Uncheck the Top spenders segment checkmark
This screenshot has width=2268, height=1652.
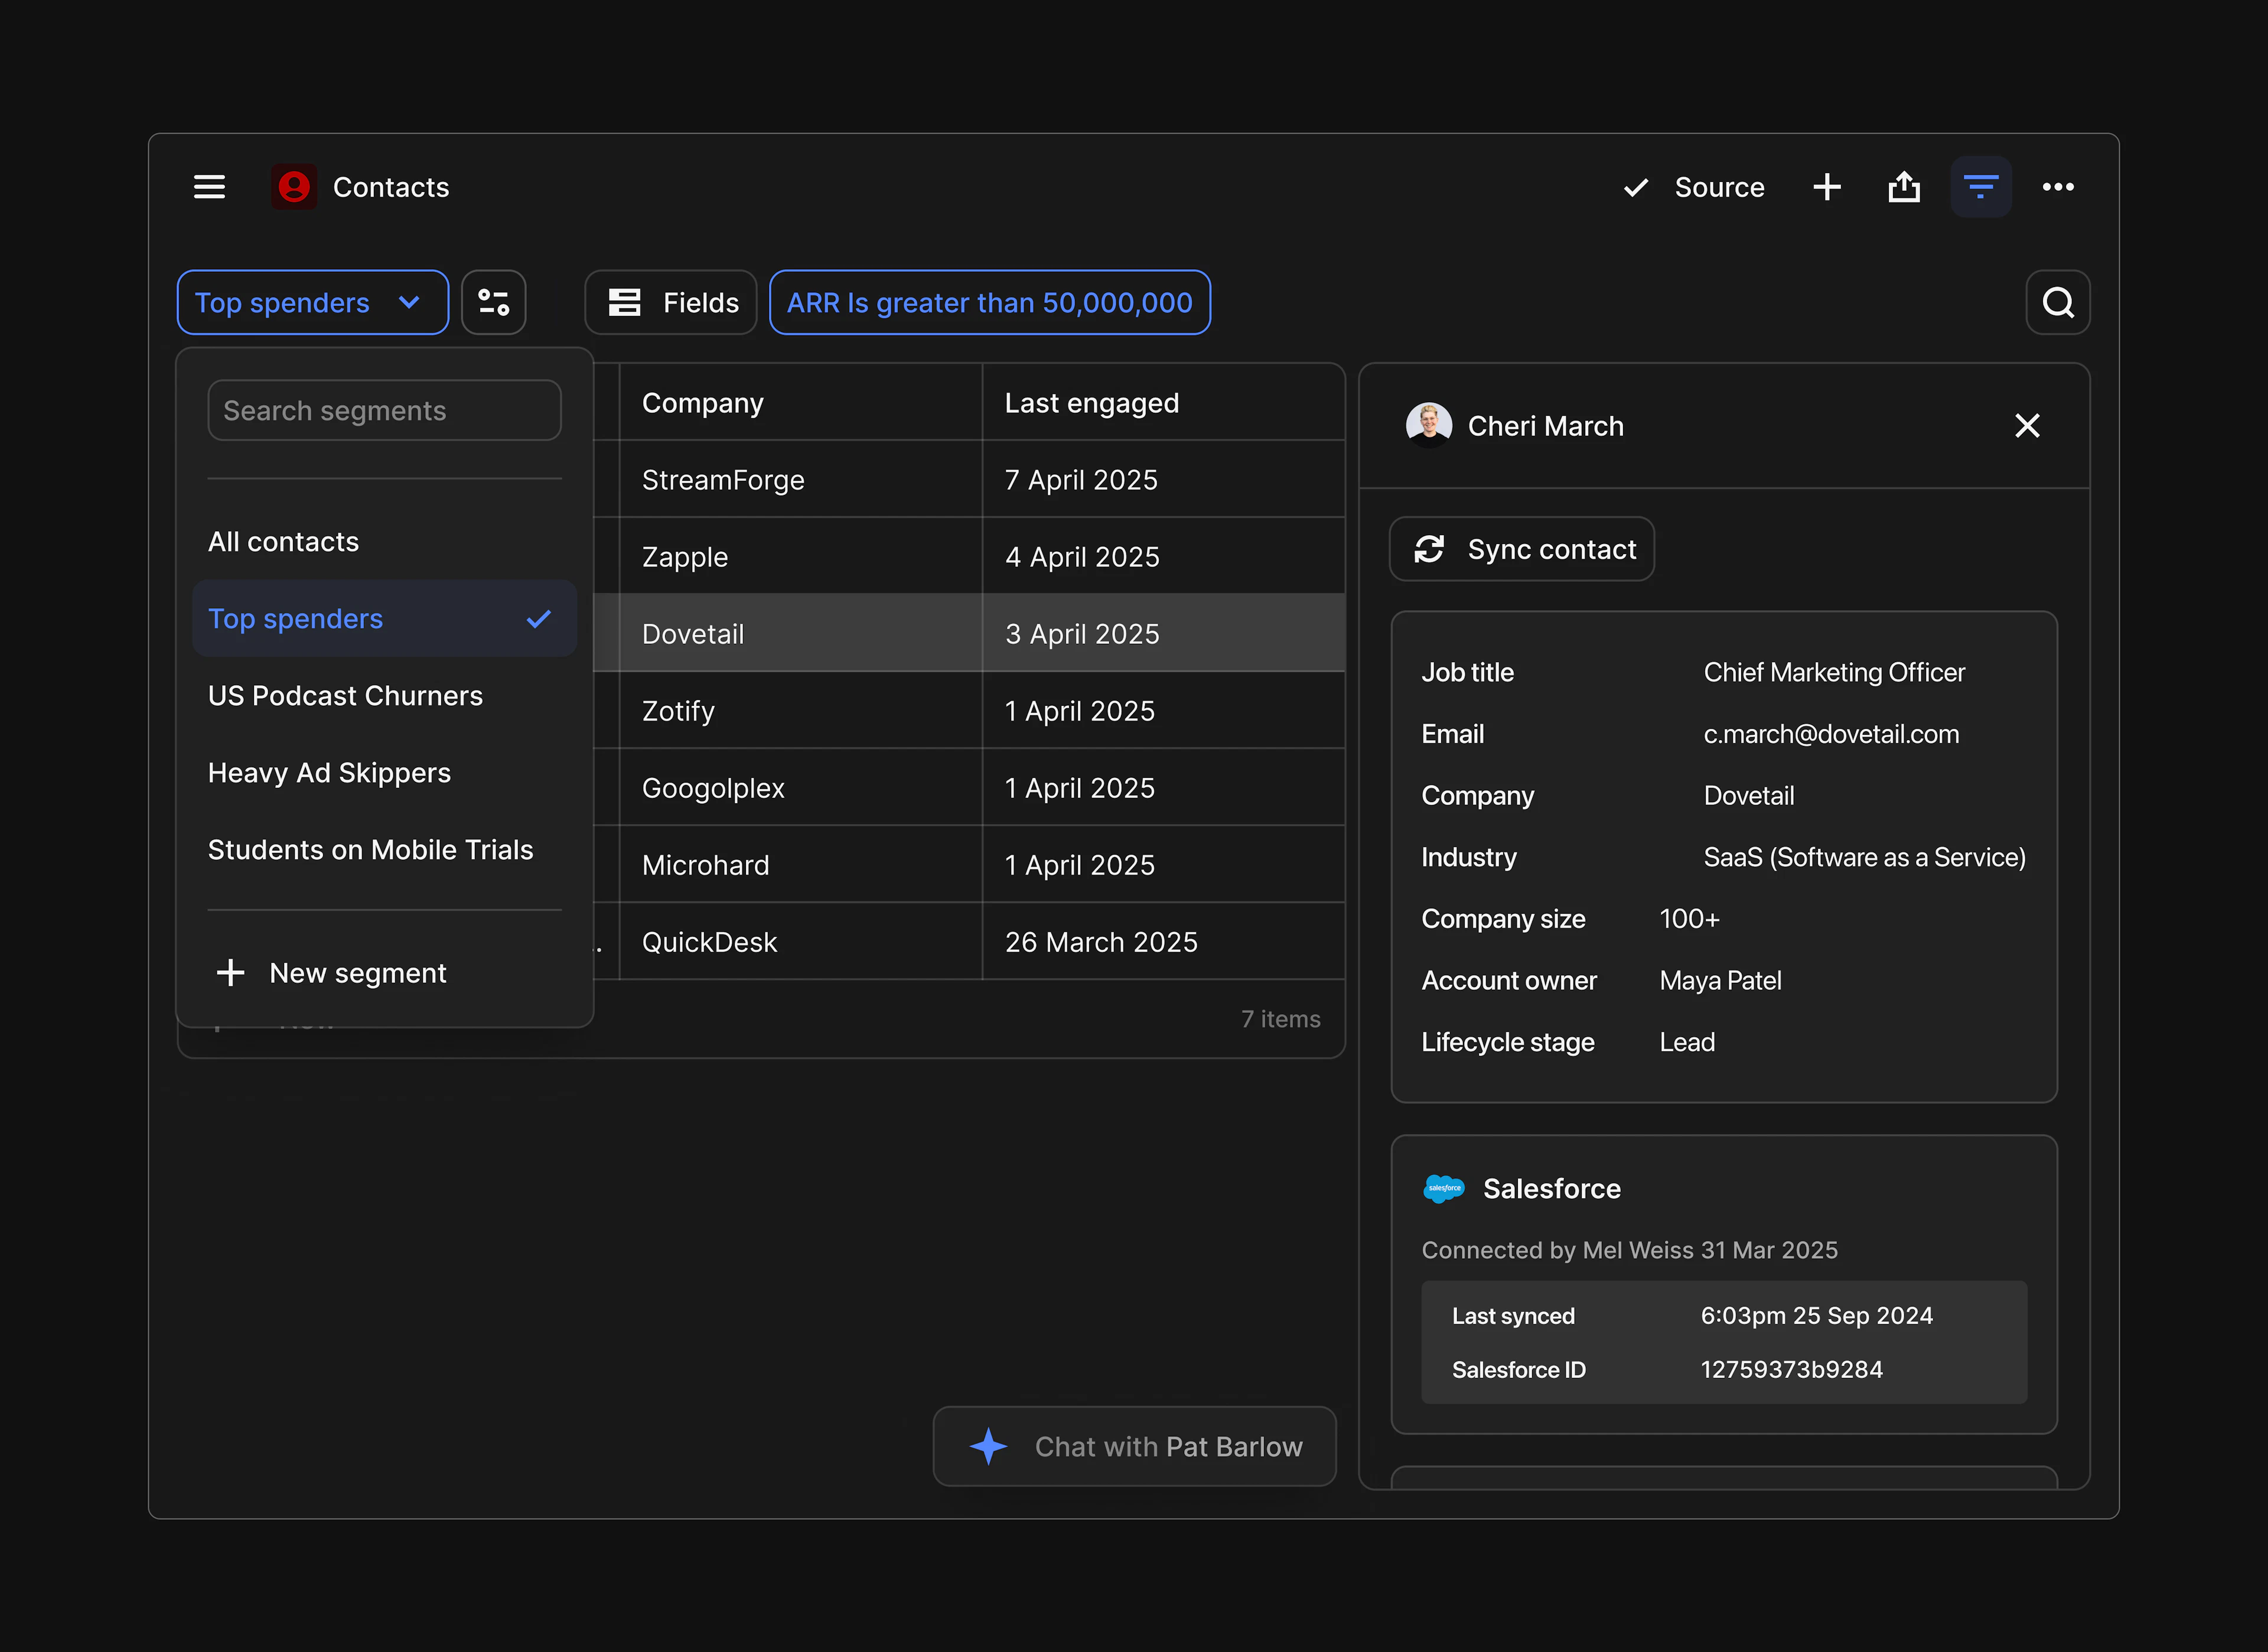[x=539, y=618]
